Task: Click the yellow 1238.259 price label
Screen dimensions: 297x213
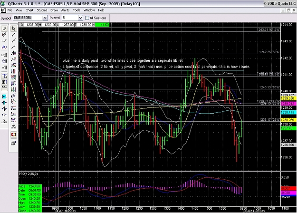Action: pos(288,120)
